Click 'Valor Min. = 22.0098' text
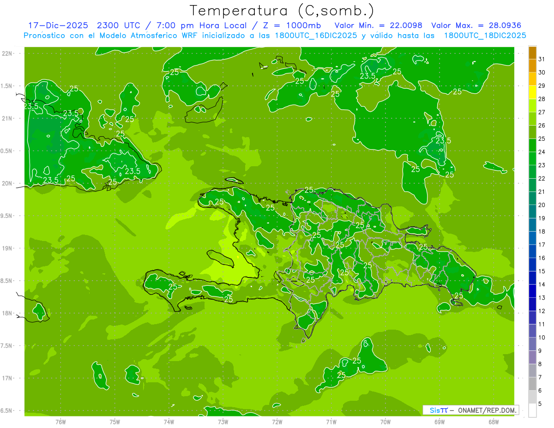Image resolution: width=554 pixels, height=428 pixels. 378,25
